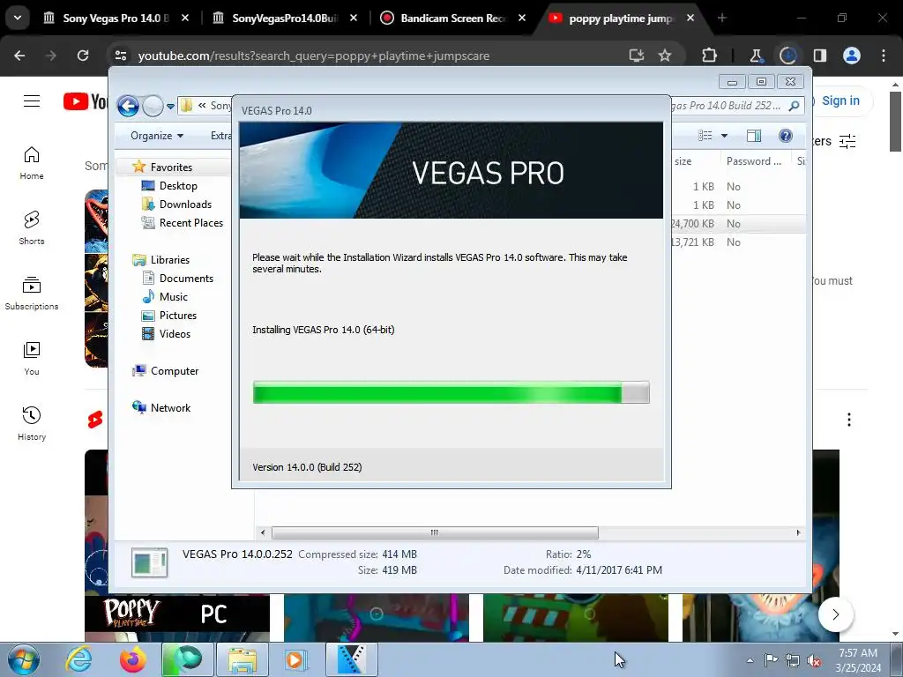Viewport: 903px width, 677px height.
Task: Click the Password column header
Action: click(754, 161)
